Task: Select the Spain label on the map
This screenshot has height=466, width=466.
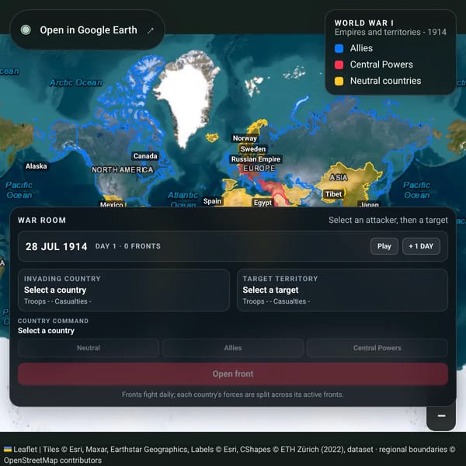Action: click(x=212, y=201)
